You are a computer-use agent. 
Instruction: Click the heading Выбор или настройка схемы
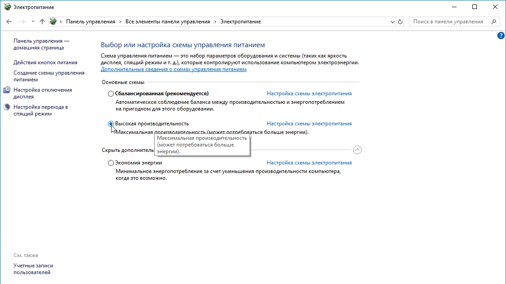(183, 45)
